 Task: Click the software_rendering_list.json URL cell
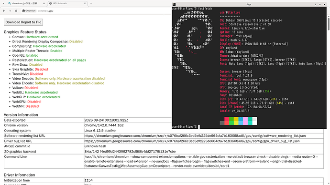point(204,136)
